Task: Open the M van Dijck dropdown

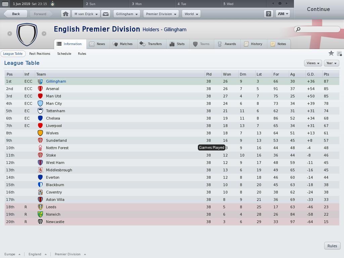Action: coord(86,14)
